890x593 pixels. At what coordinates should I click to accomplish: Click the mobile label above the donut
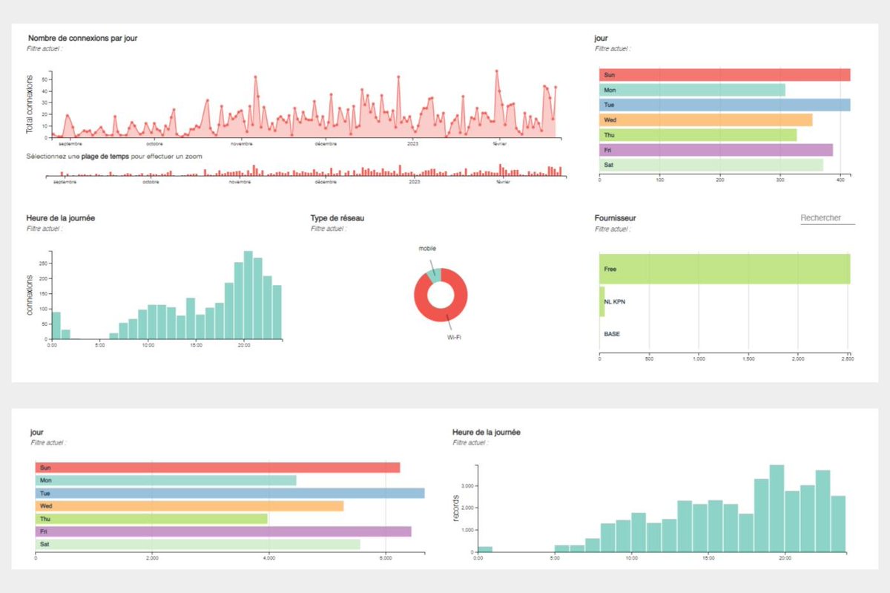427,248
